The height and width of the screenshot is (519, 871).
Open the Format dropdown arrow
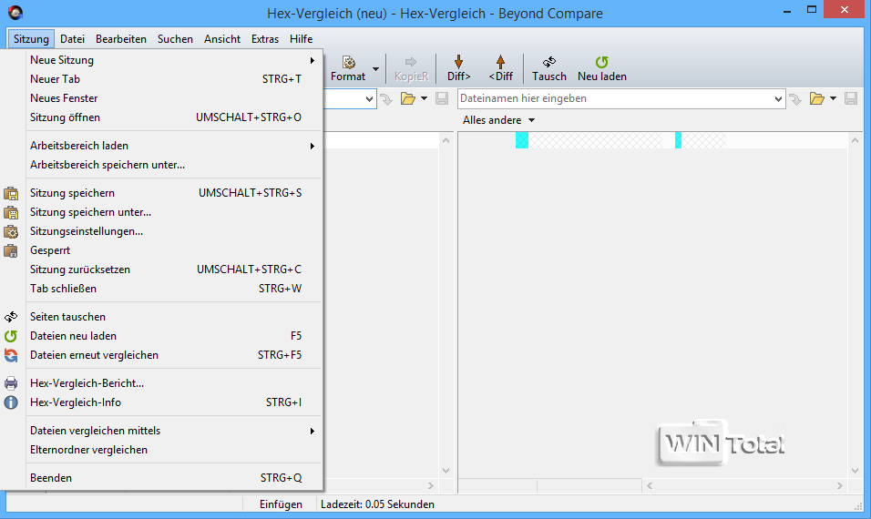pyautogui.click(x=376, y=69)
